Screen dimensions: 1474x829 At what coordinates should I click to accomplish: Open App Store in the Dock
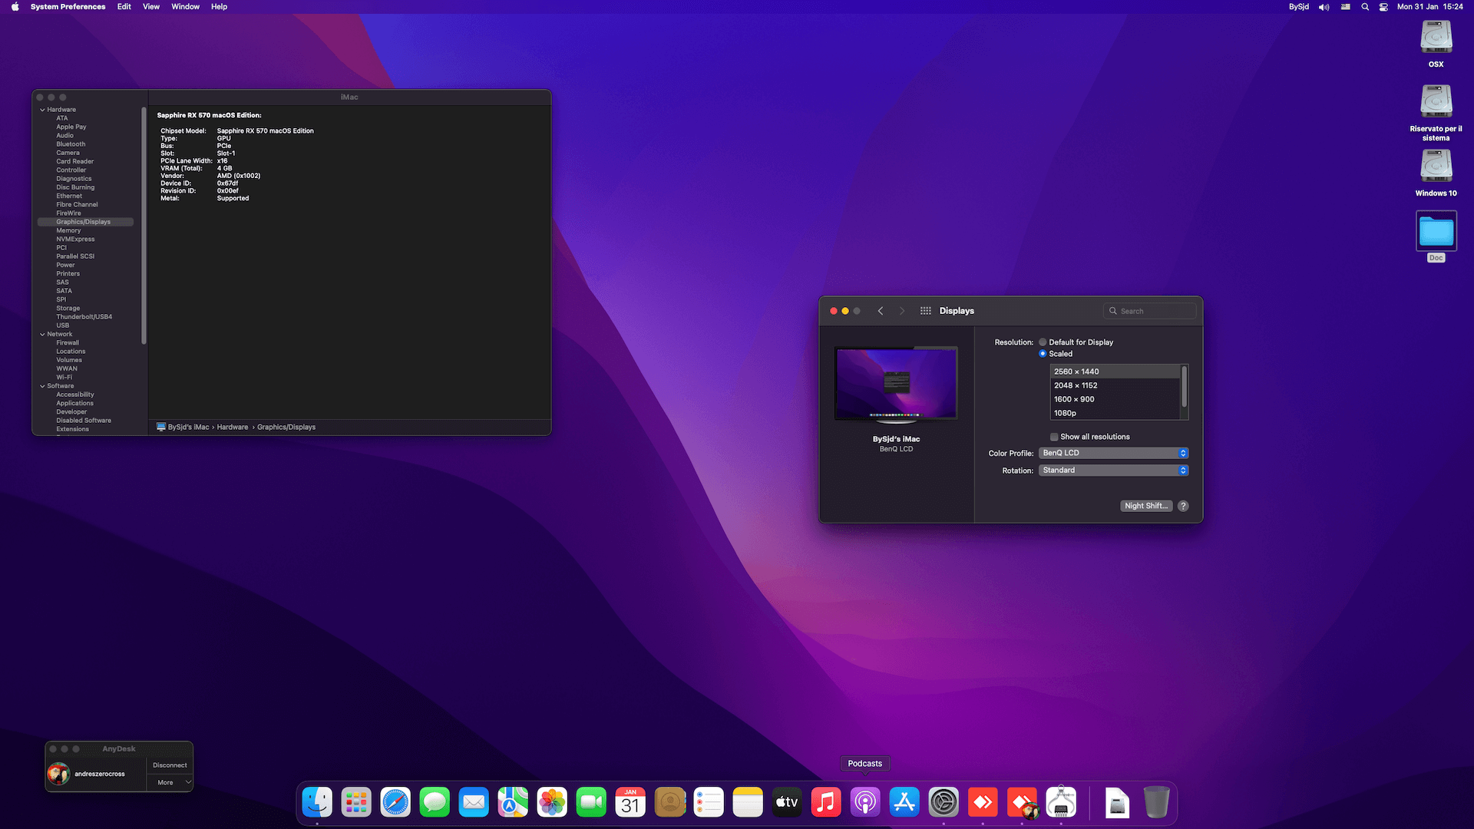click(904, 803)
